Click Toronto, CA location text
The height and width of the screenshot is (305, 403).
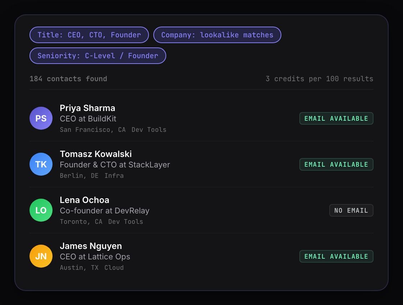81,222
